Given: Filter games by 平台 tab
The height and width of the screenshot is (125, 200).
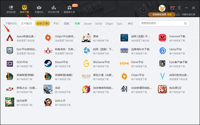Looking at the screenshot, I should click(x=56, y=24).
